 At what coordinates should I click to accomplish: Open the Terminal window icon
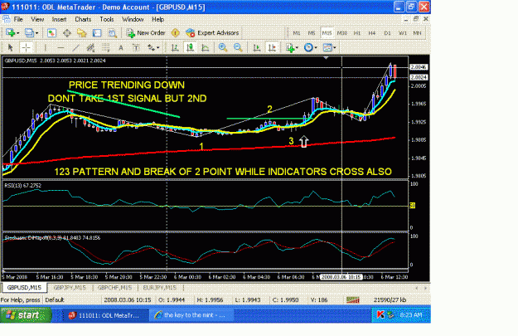point(97,32)
